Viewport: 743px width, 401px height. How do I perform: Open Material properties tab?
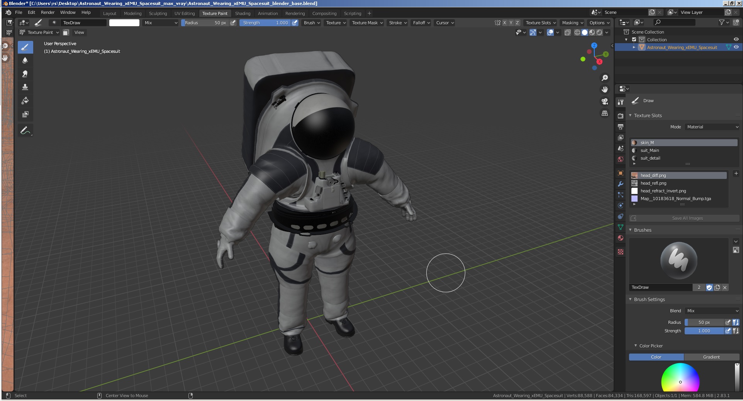tap(621, 238)
